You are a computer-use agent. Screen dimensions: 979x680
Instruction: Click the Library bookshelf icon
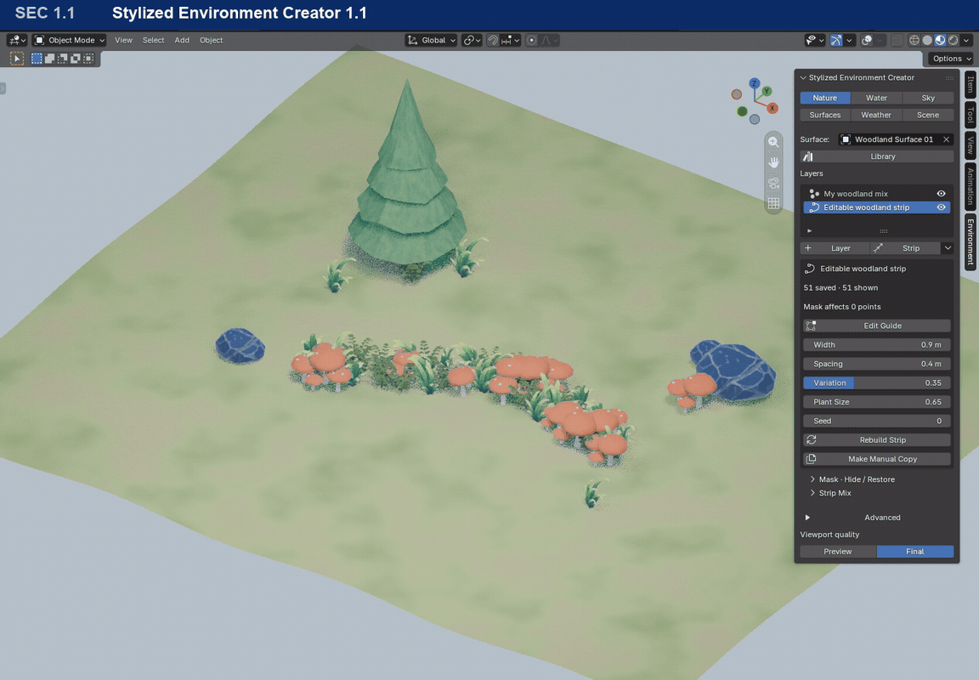click(808, 156)
